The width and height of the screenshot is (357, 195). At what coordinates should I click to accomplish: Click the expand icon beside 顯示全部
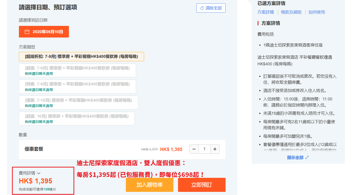307,158
